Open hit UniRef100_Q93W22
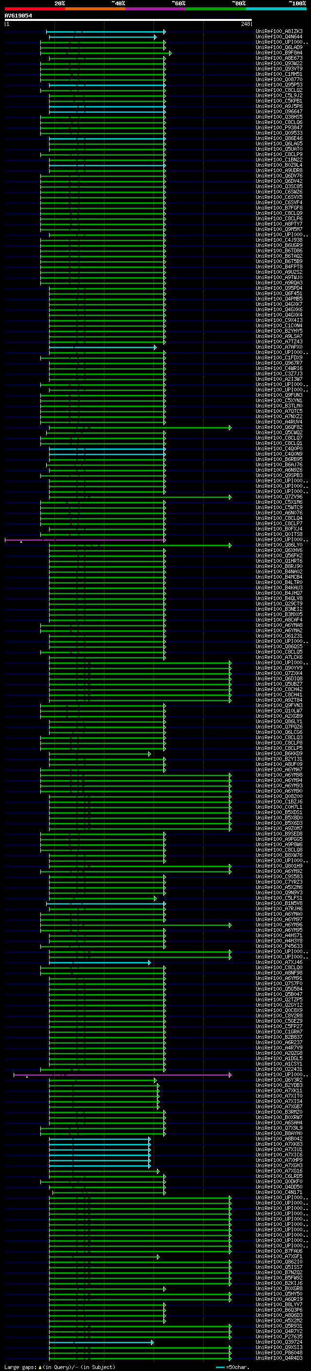Image resolution: width=311 pixels, height=1371 pixels. [x=279, y=63]
